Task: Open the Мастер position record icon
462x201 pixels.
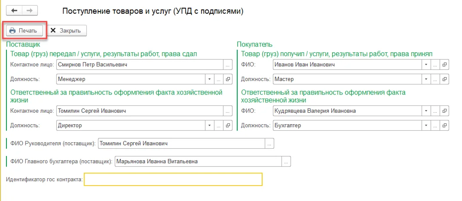Action: [445, 79]
